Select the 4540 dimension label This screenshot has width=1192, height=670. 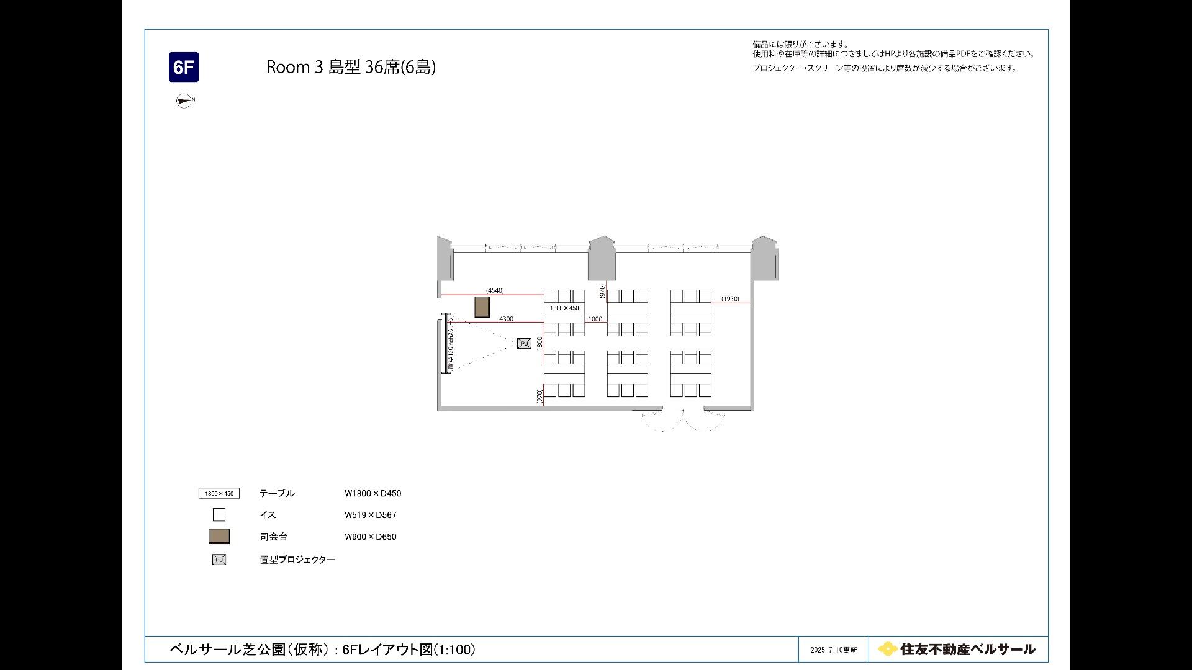click(x=494, y=289)
